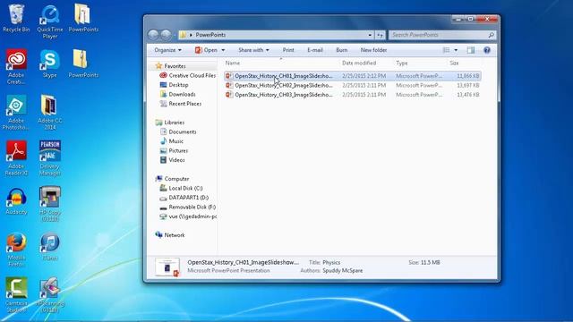
Task: Select the Mozilla Firefox desktop icon
Action: pyautogui.click(x=16, y=250)
